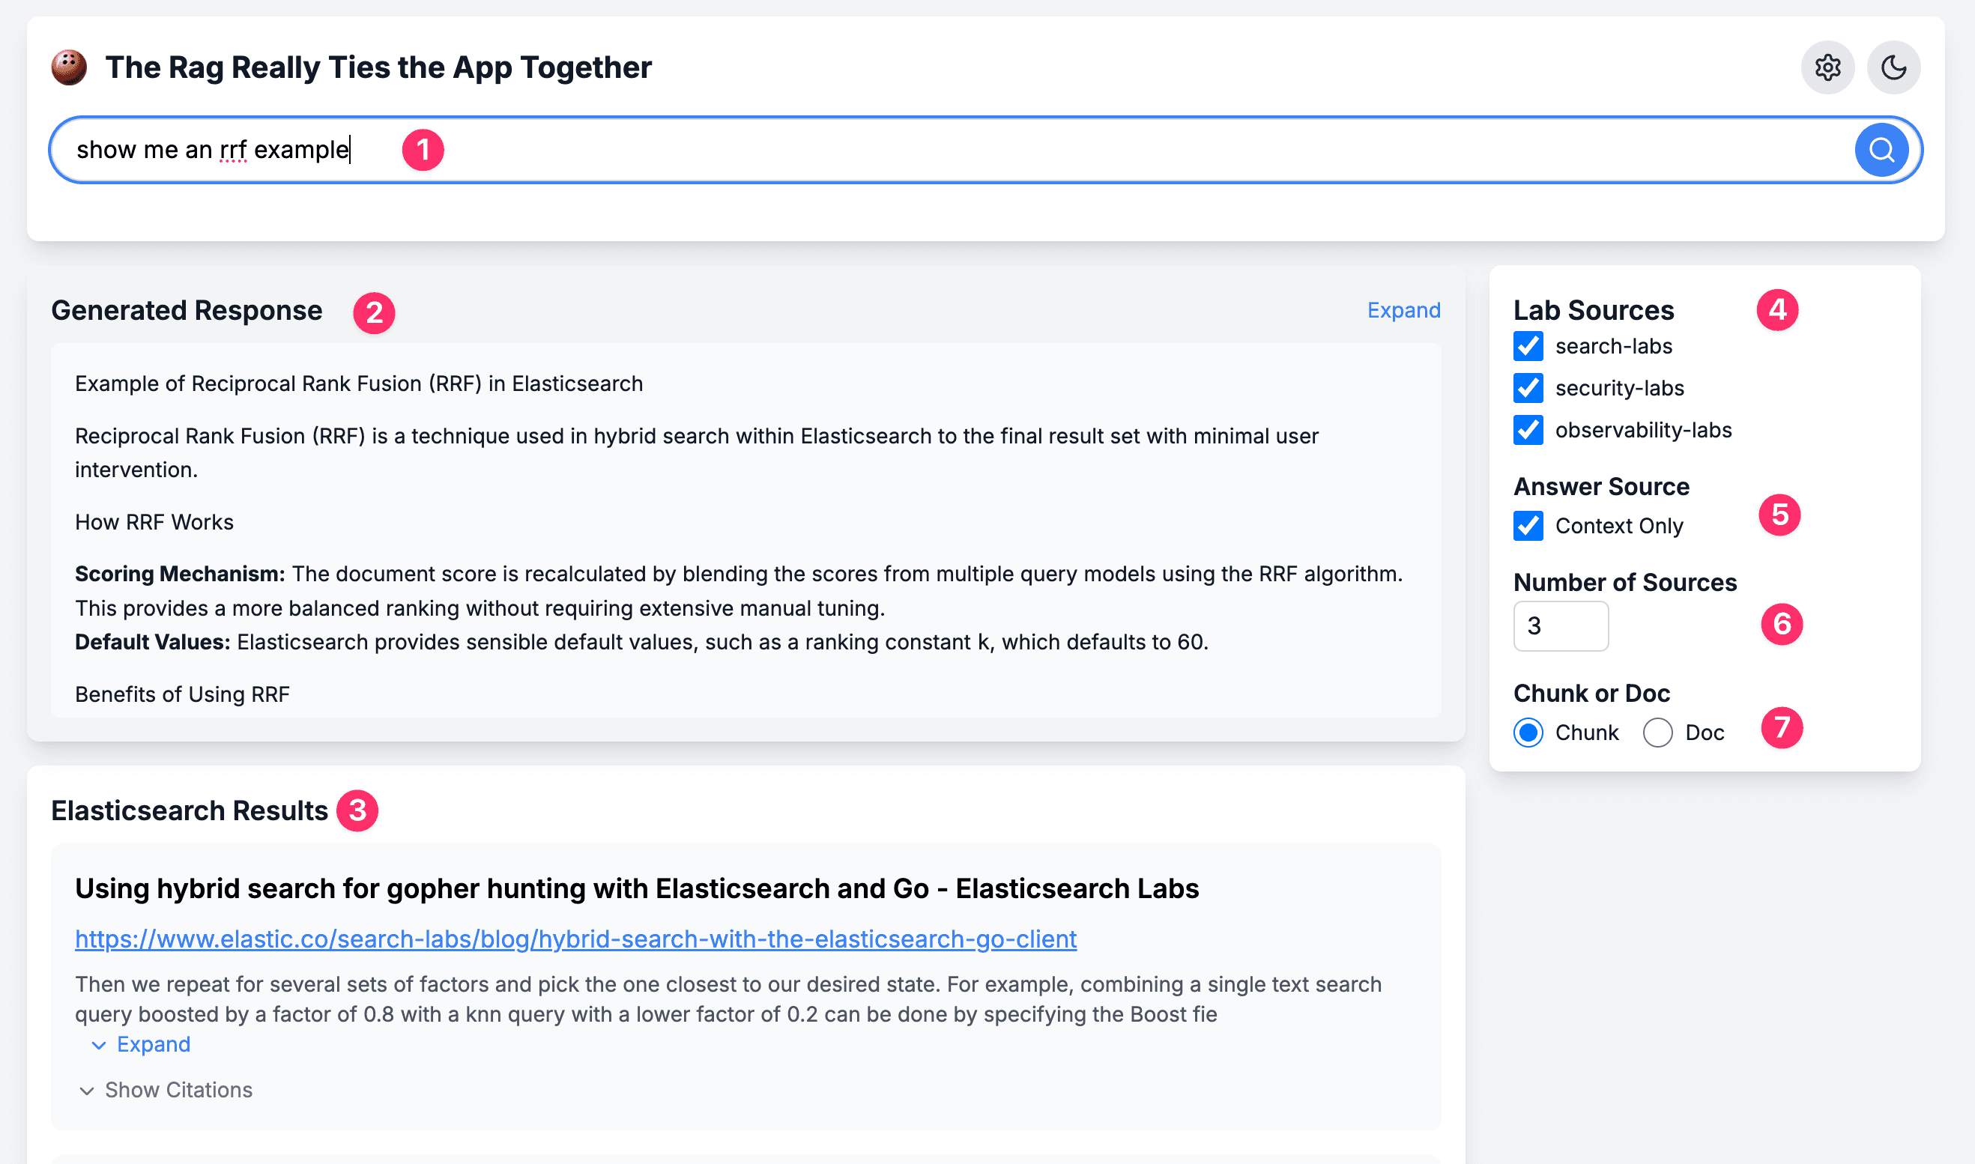Select the Chunk radio option
The image size is (1975, 1164).
[1527, 733]
